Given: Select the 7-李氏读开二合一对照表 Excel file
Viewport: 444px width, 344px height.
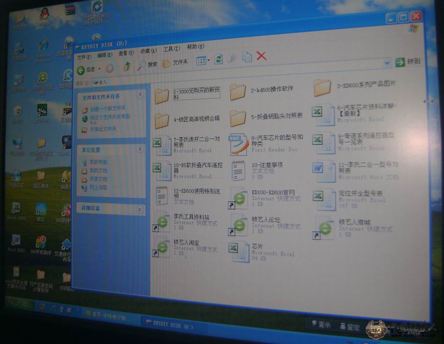Looking at the screenshot, I should click(x=187, y=145).
